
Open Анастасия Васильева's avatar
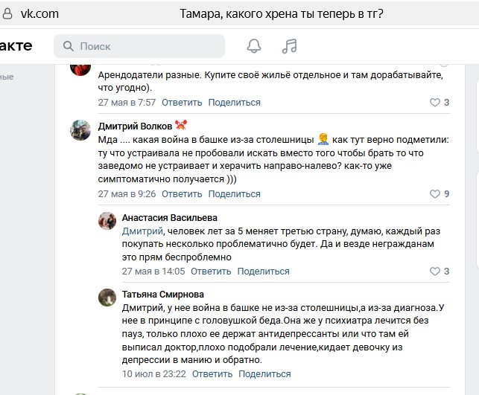pyautogui.click(x=107, y=219)
